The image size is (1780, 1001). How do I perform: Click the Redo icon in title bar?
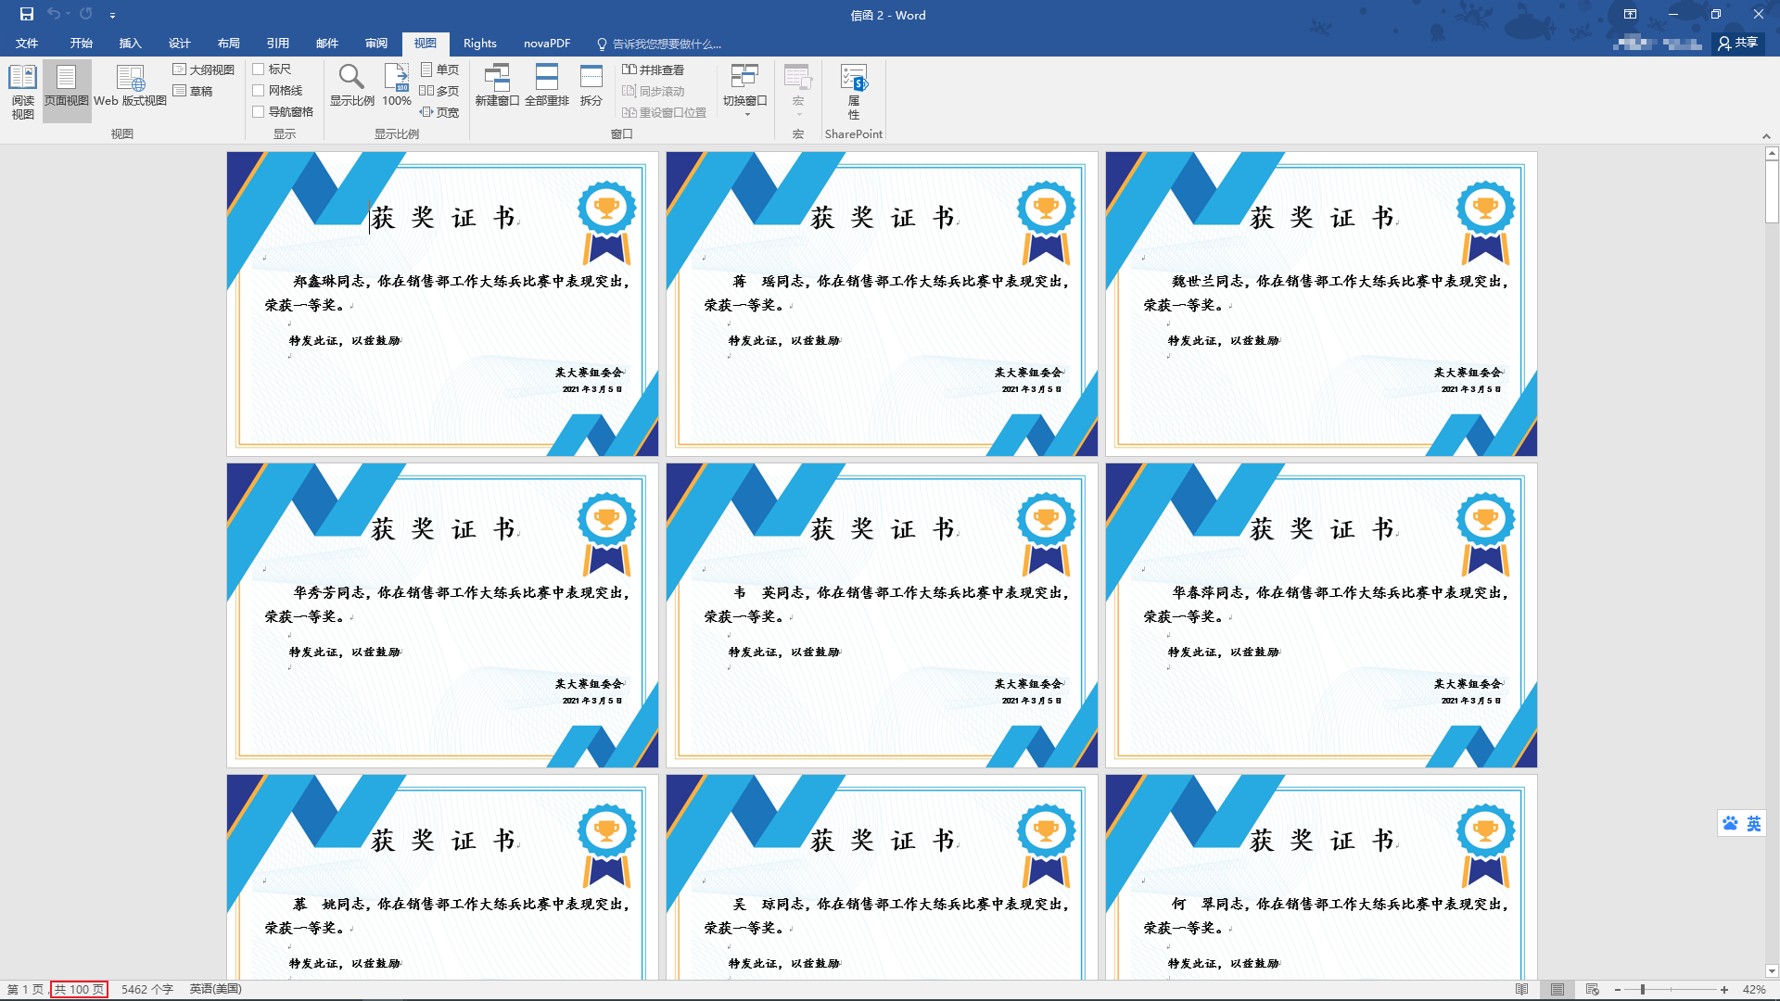pyautogui.click(x=85, y=14)
